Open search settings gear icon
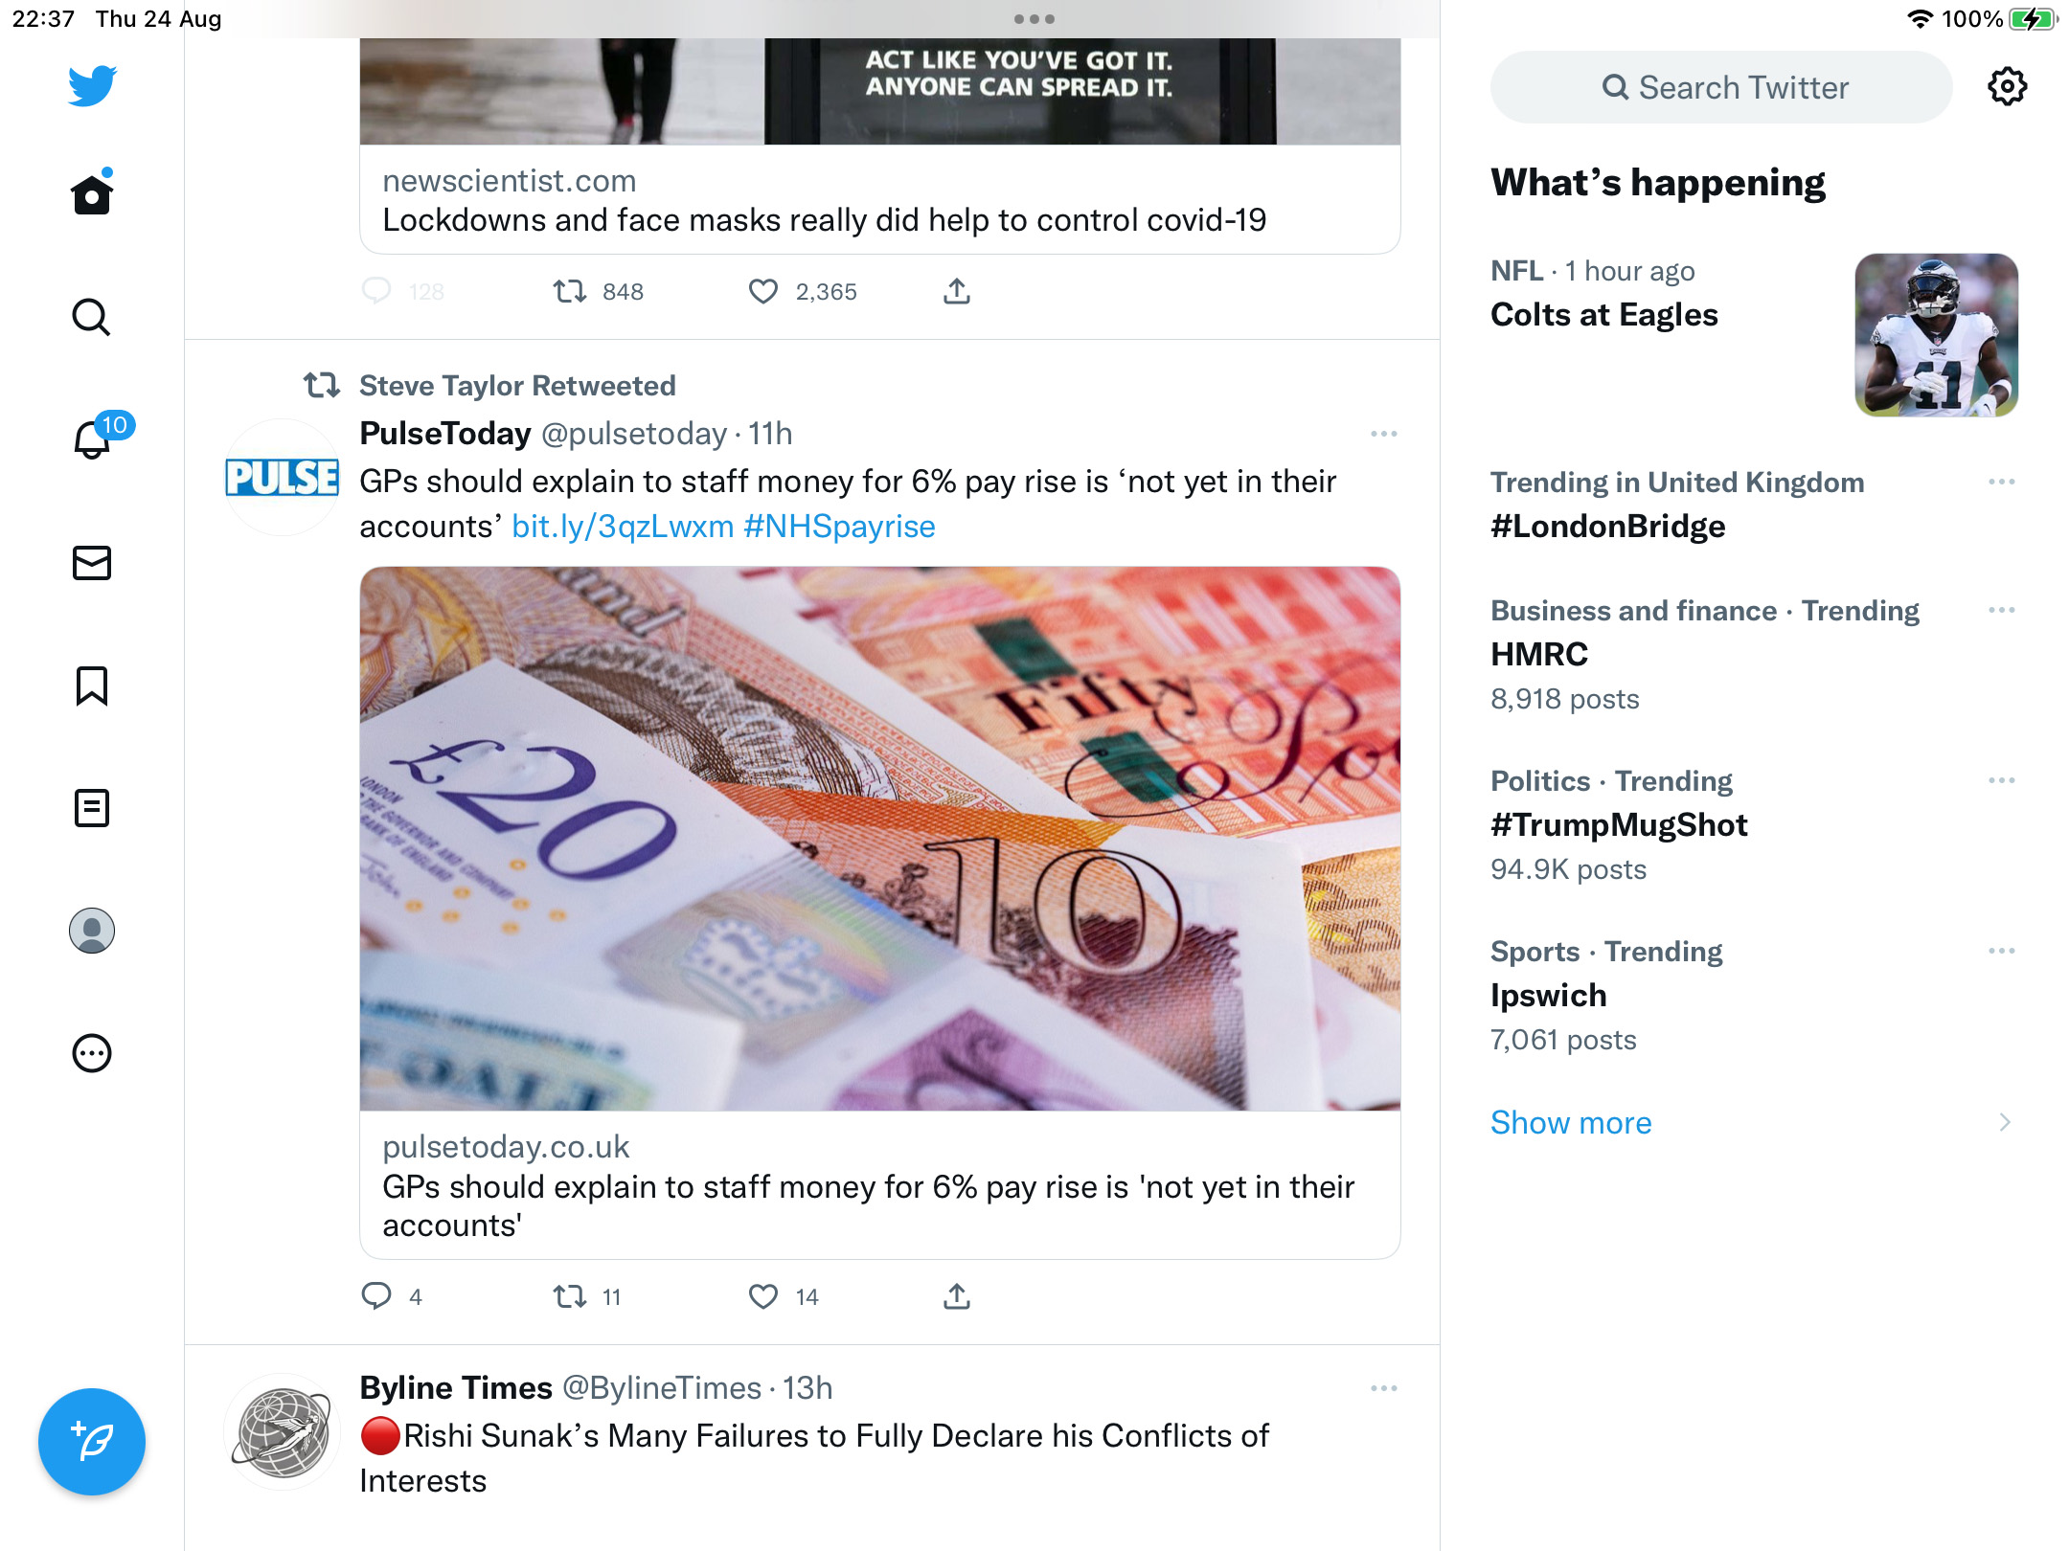The height and width of the screenshot is (1551, 2069). click(x=2007, y=87)
